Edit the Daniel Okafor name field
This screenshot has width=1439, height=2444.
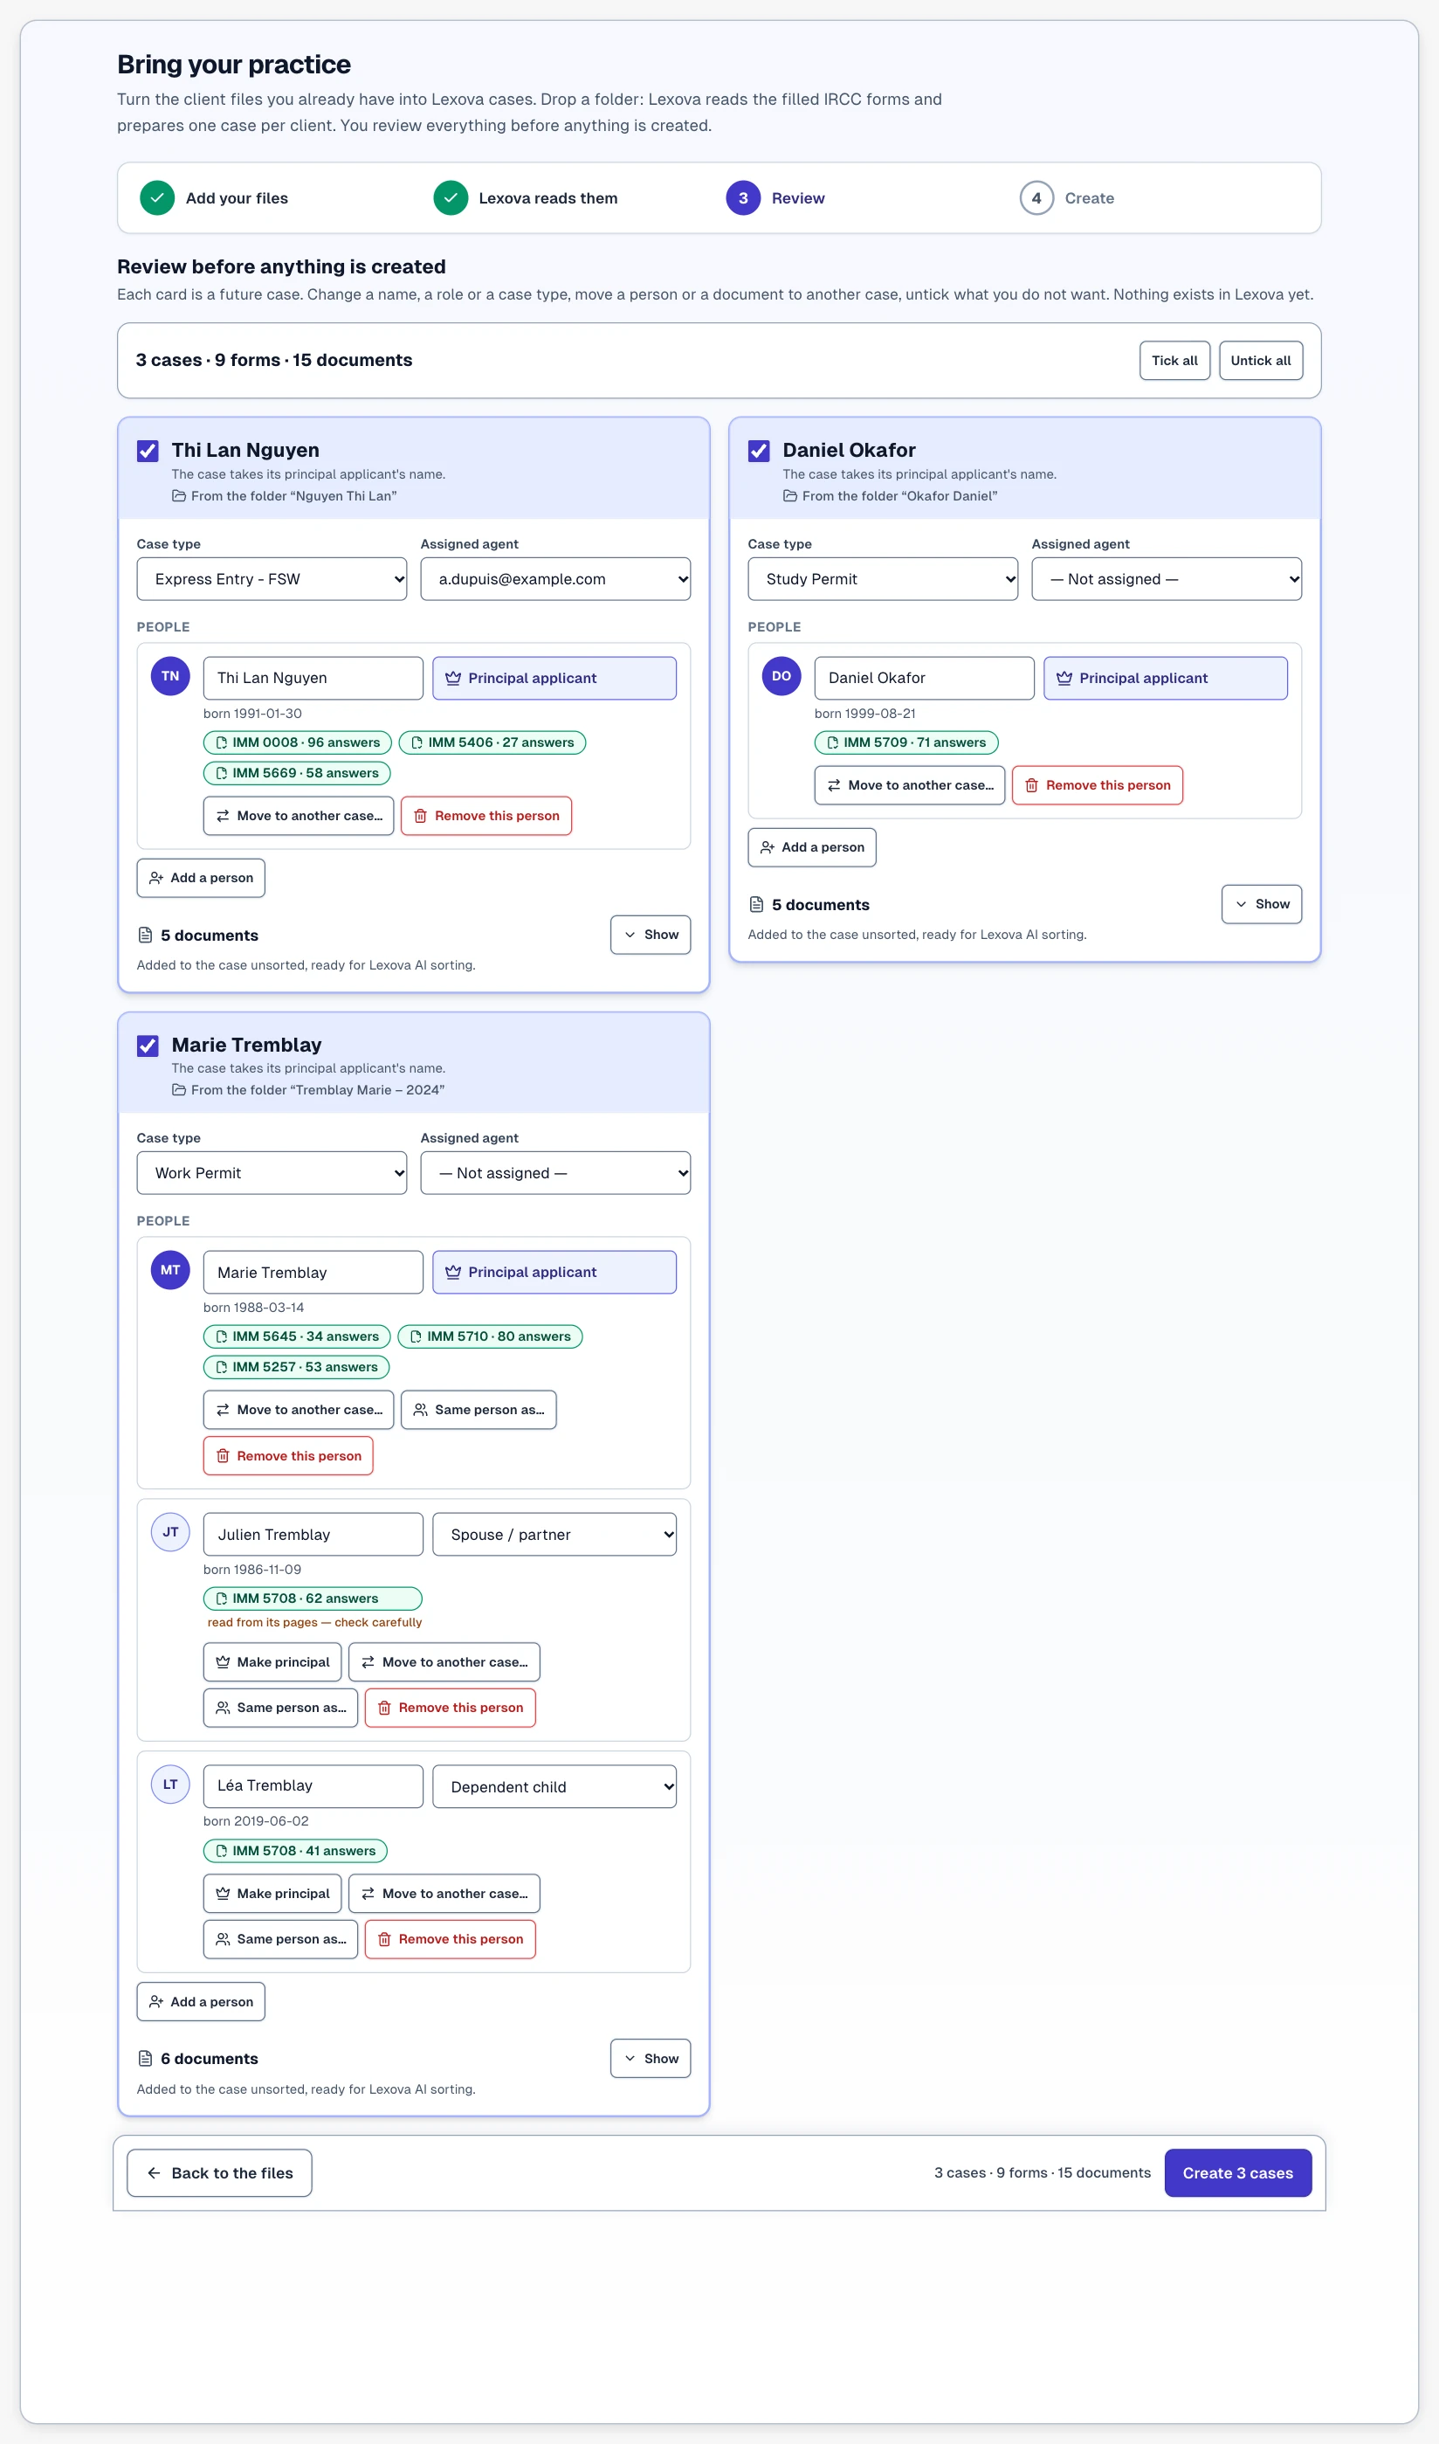(x=924, y=678)
